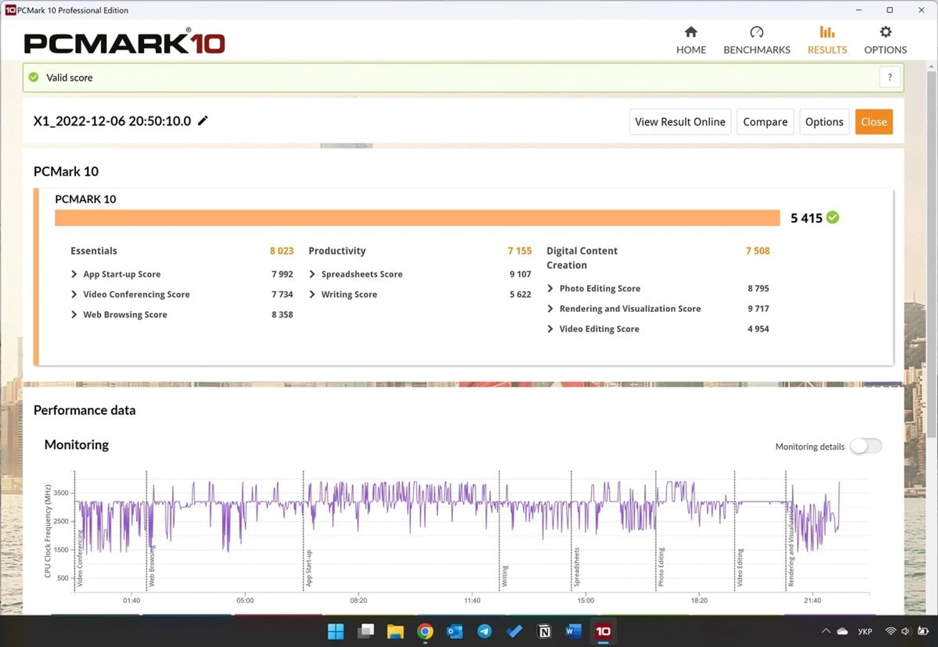
Task: Open Notion from the taskbar
Action: pyautogui.click(x=544, y=631)
